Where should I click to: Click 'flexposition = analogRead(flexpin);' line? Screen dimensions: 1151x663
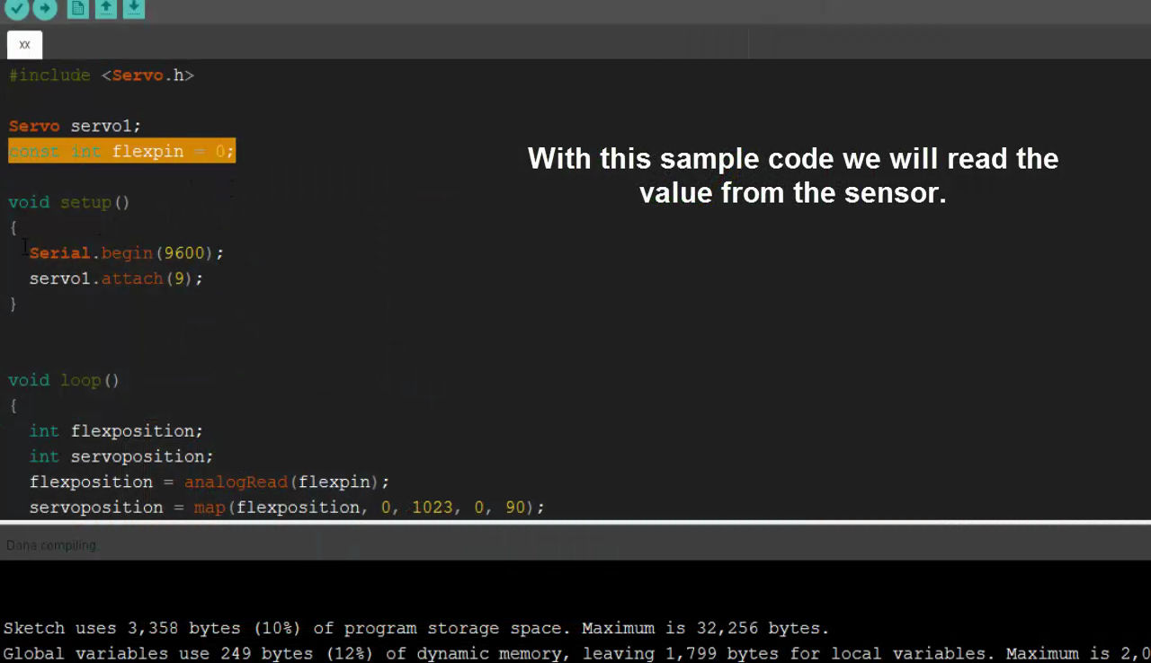[210, 482]
